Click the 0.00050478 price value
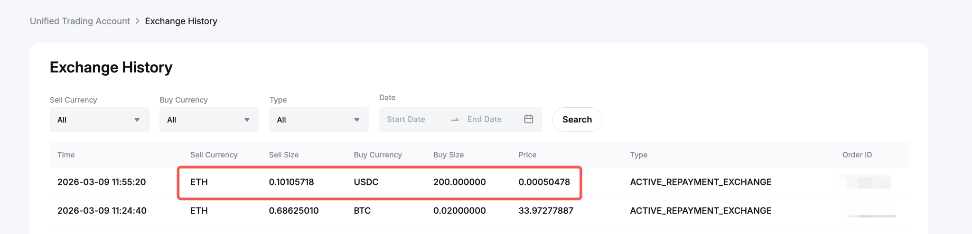 pyautogui.click(x=544, y=182)
